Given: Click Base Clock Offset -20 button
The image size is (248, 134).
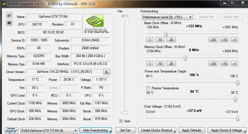Looking at the screenshot, I should (x=171, y=40).
